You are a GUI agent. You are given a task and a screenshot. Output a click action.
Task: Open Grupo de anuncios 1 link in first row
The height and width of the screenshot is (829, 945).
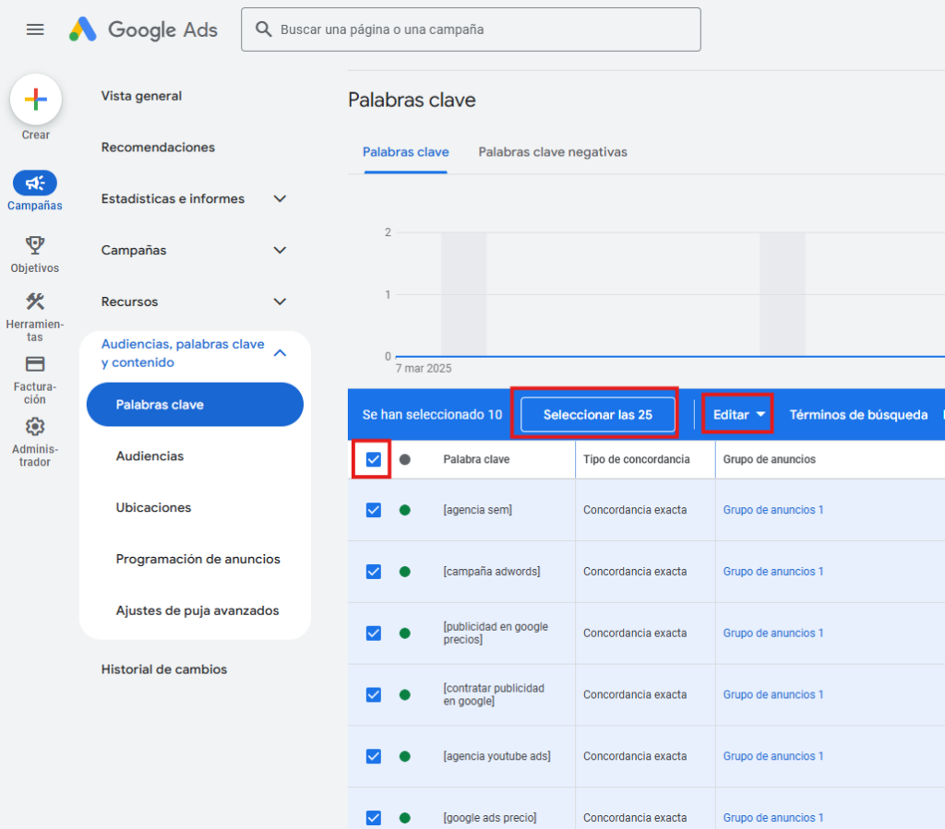(772, 510)
